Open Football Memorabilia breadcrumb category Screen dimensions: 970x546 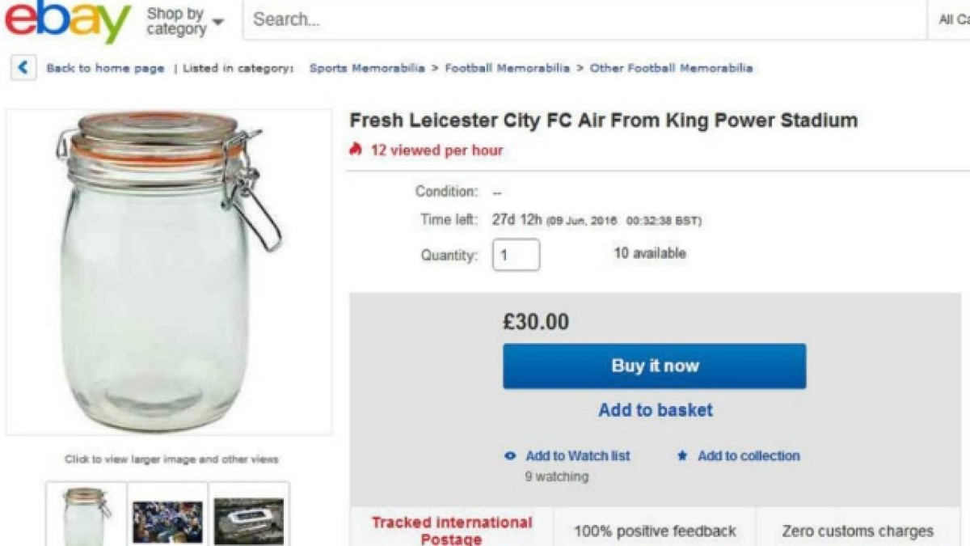507,69
